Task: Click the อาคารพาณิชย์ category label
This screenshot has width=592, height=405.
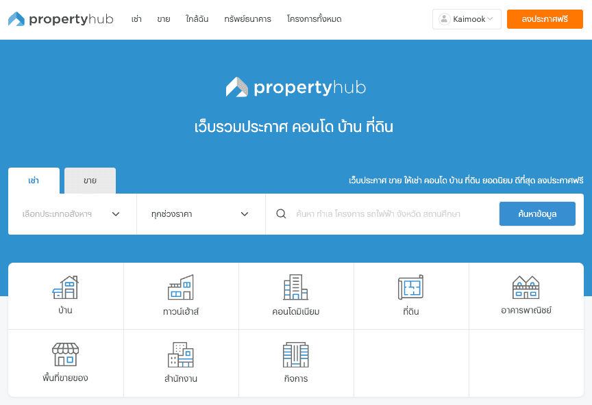Action: tap(526, 311)
